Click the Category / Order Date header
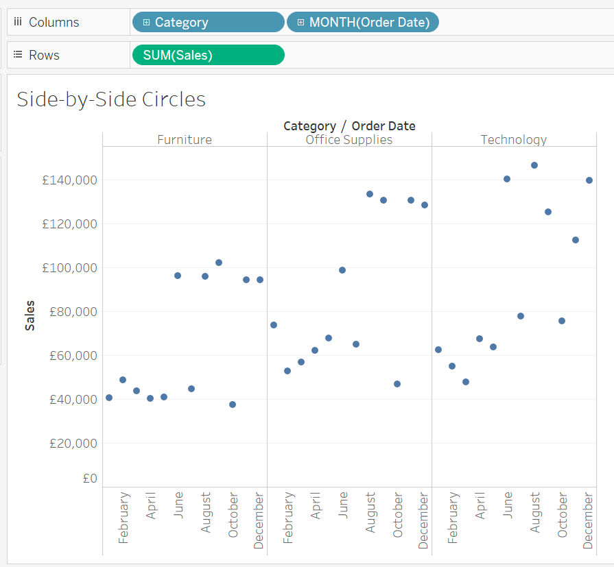 (x=349, y=125)
